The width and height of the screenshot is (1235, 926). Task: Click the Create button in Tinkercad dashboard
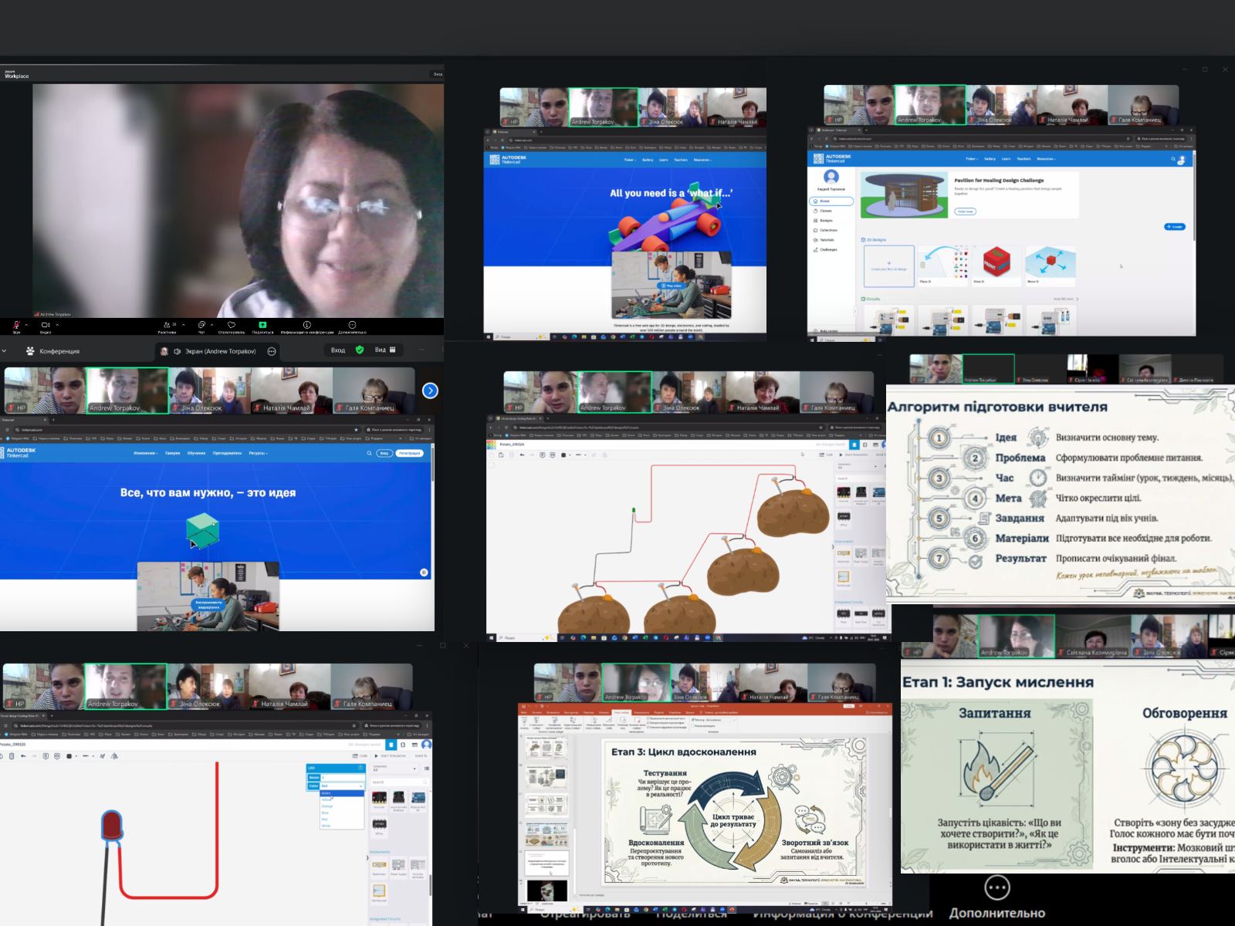(x=1173, y=227)
